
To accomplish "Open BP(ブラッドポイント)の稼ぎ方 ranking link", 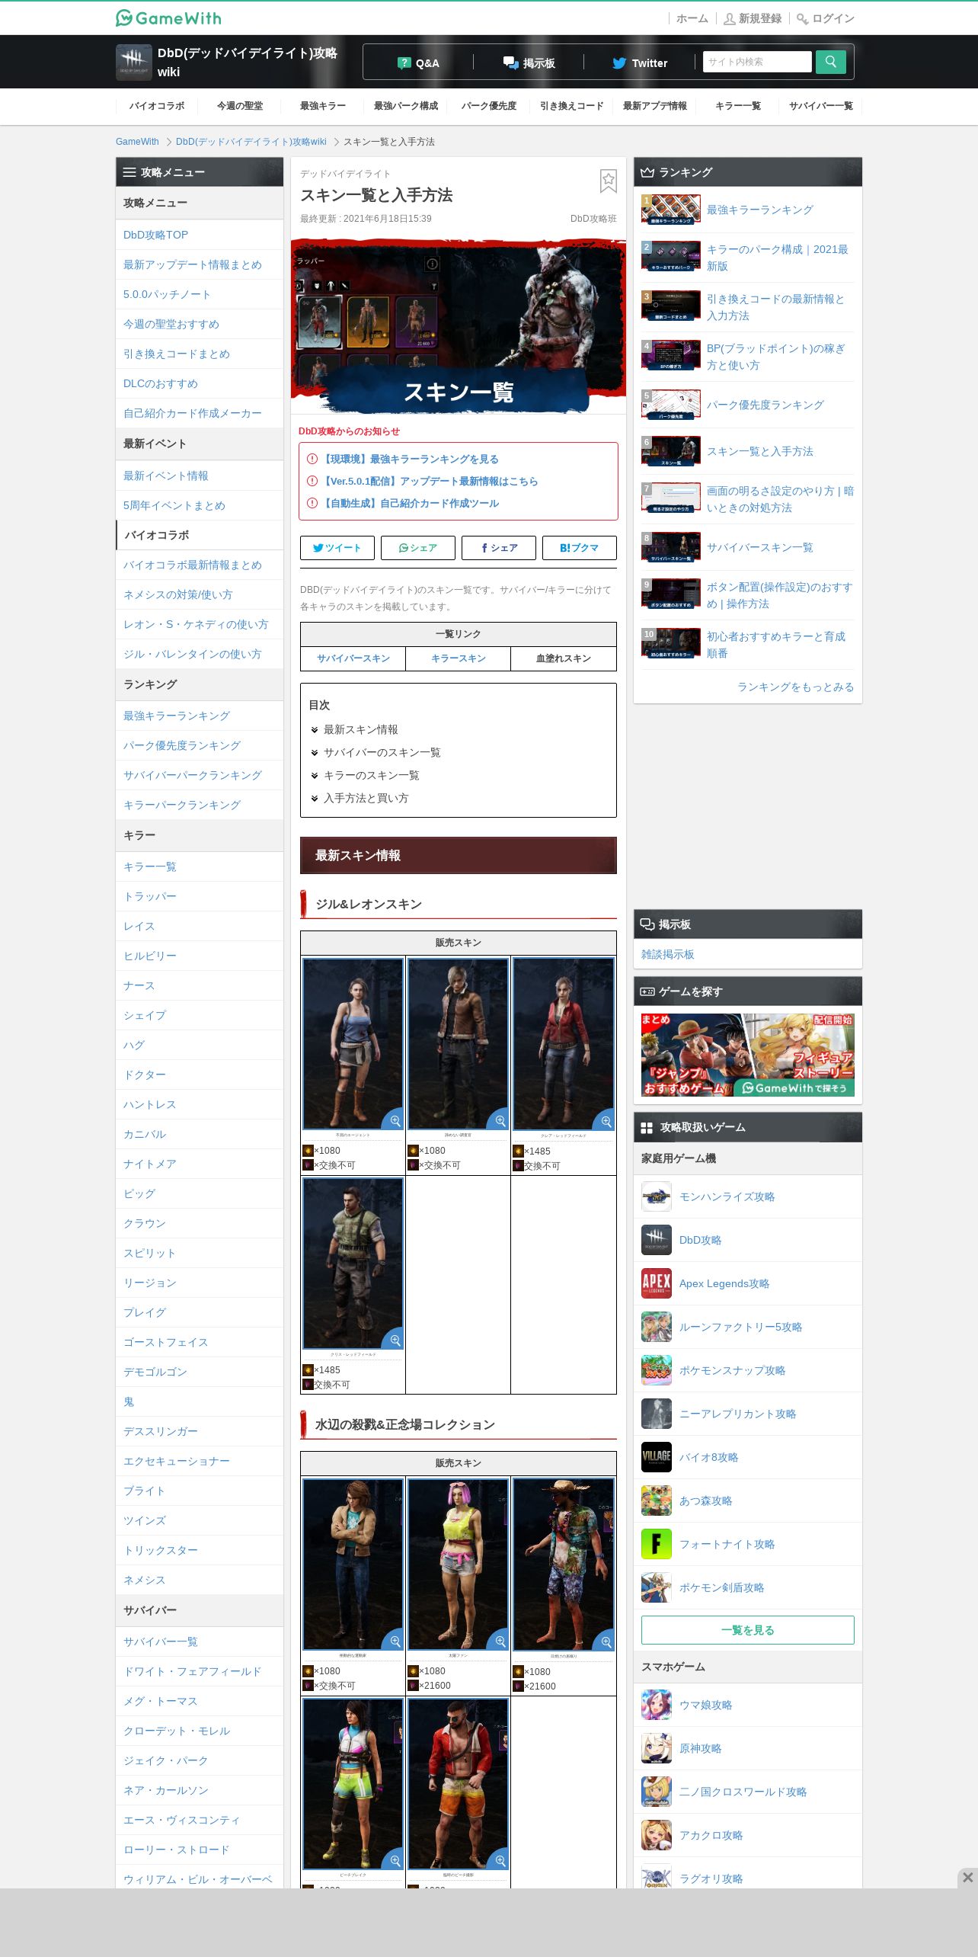I will click(776, 357).
